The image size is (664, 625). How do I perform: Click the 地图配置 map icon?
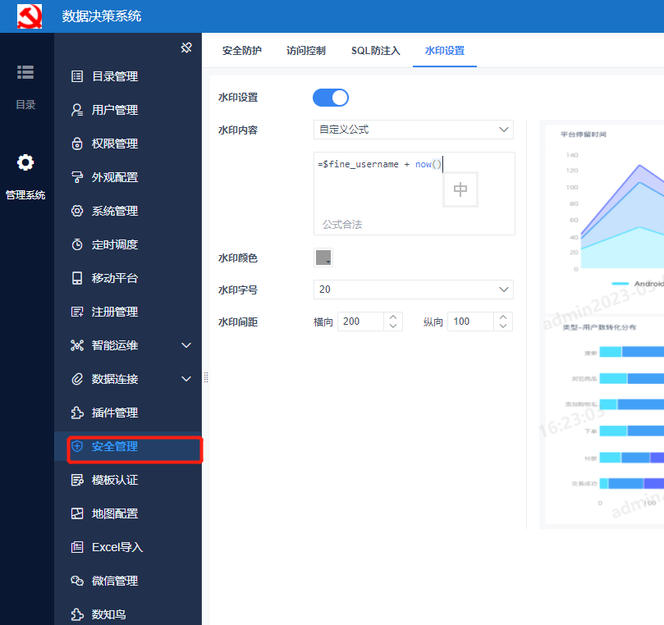coord(77,513)
